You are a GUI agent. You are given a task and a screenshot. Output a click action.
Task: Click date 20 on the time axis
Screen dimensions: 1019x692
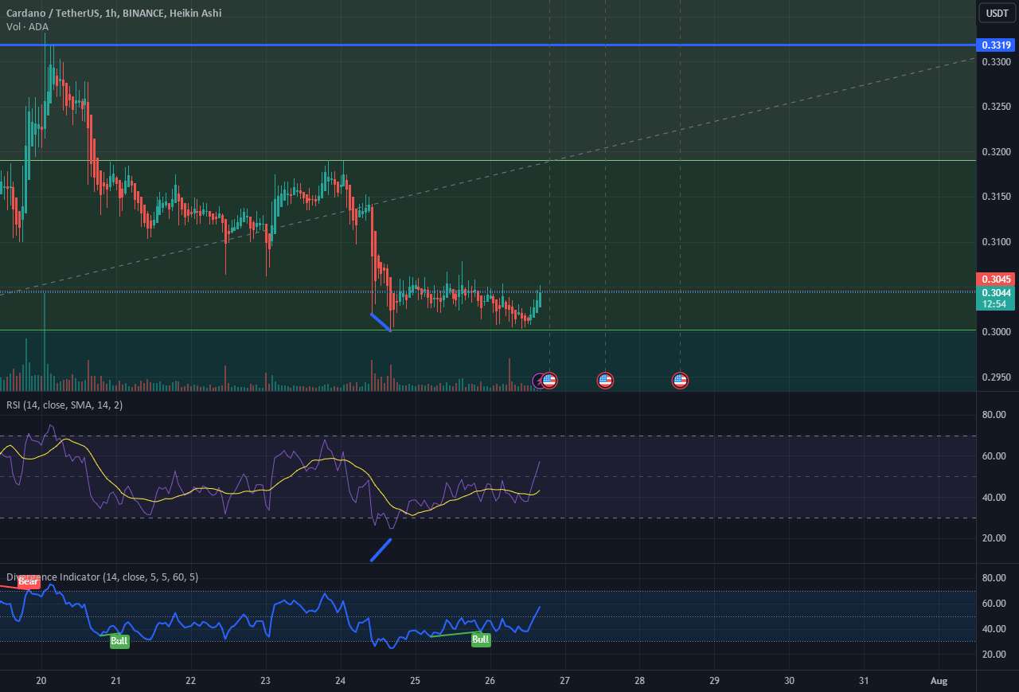pos(41,681)
